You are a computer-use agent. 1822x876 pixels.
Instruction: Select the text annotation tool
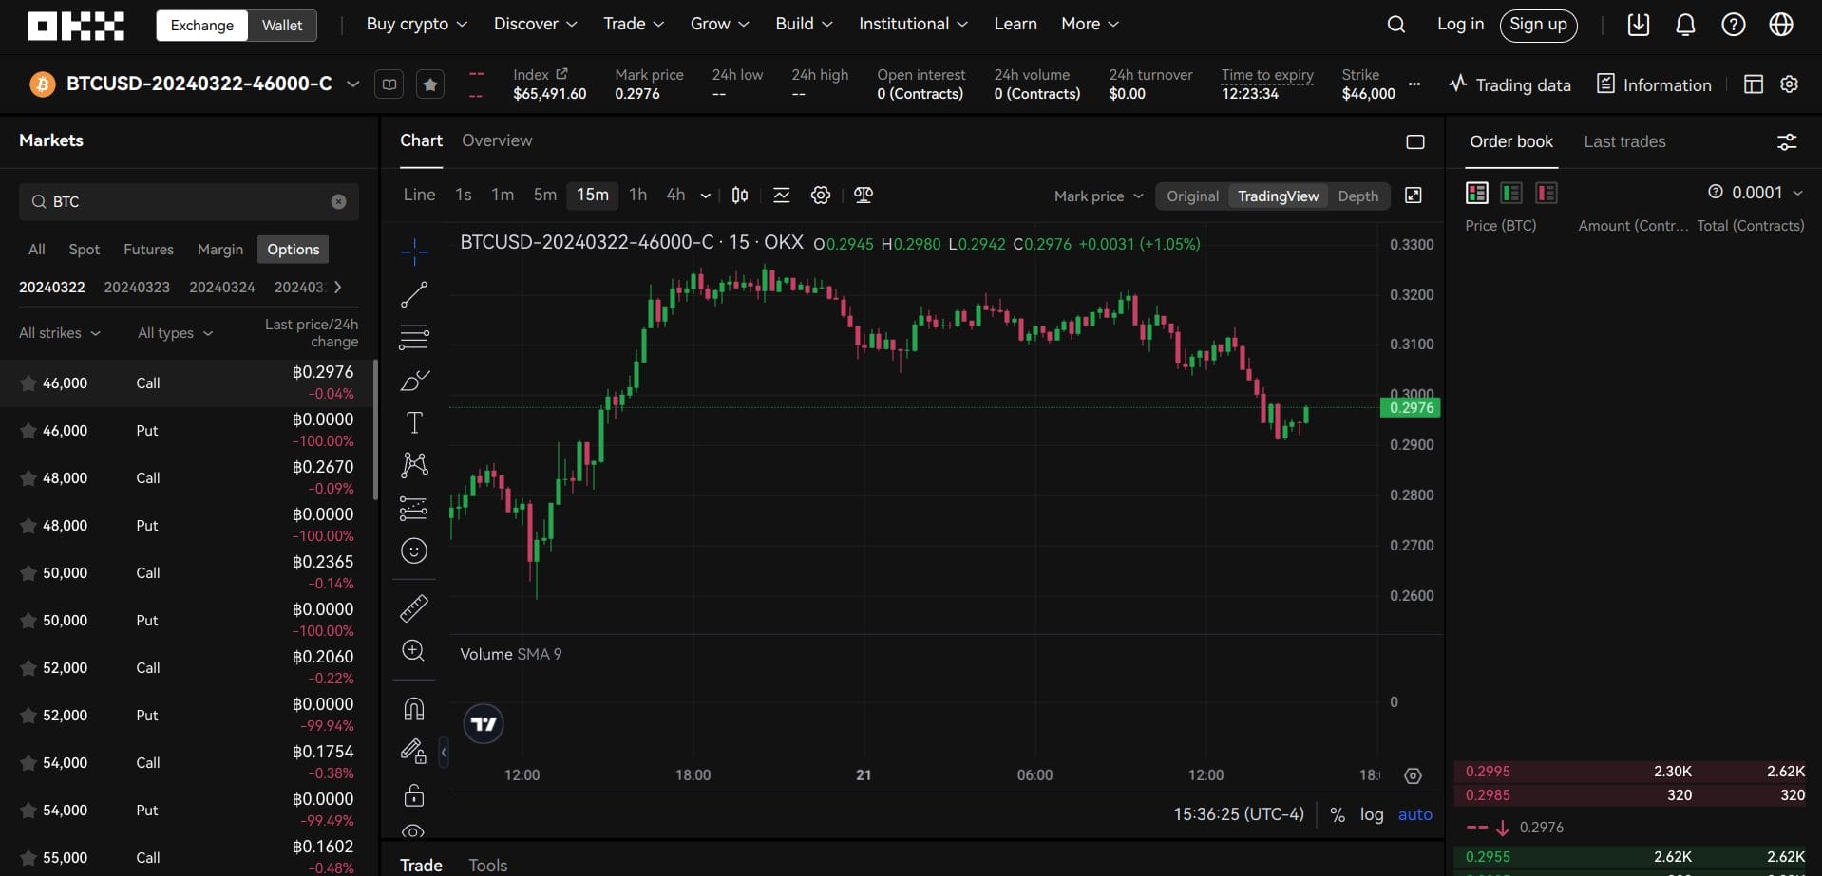click(x=413, y=422)
